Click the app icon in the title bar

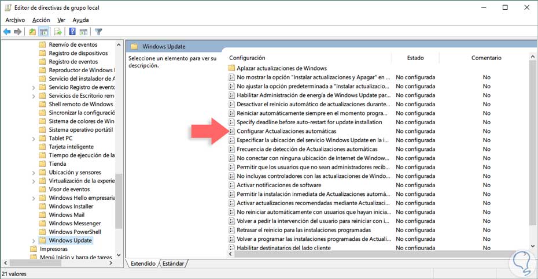(8, 8)
